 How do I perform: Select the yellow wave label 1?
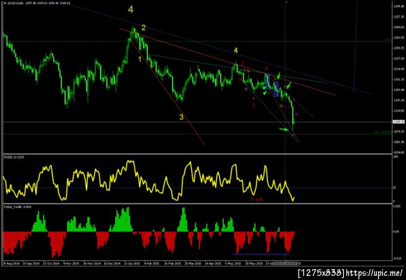(140, 60)
